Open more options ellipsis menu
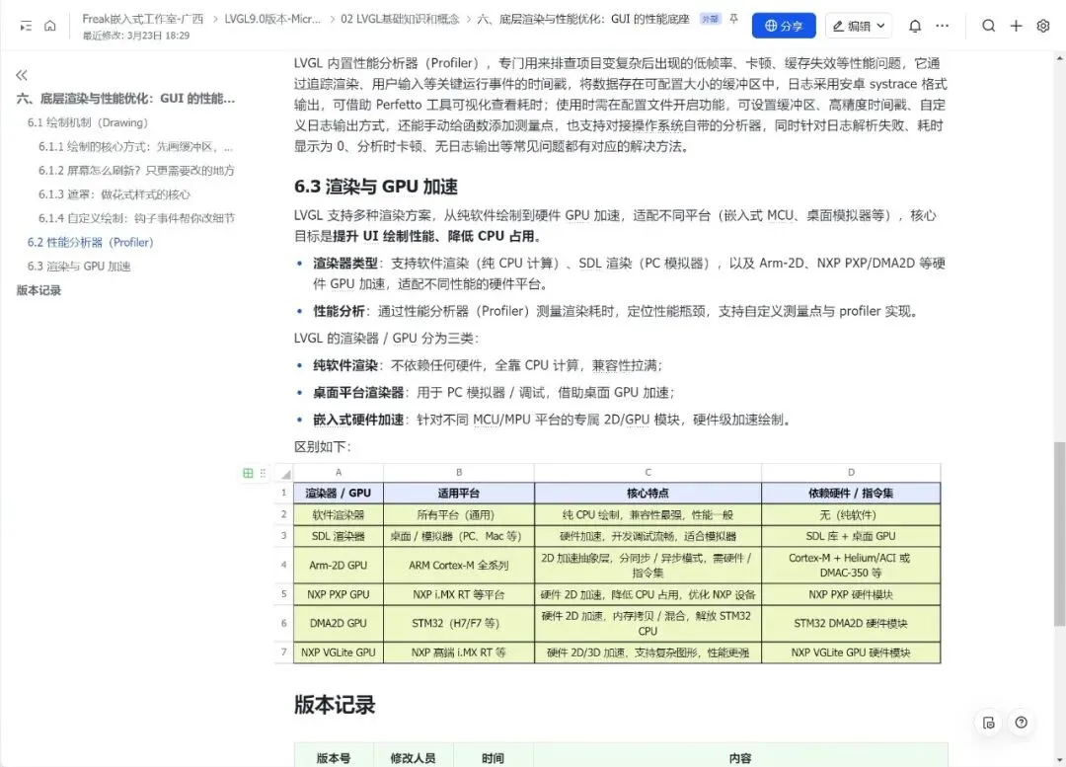The image size is (1066, 767). click(x=943, y=26)
